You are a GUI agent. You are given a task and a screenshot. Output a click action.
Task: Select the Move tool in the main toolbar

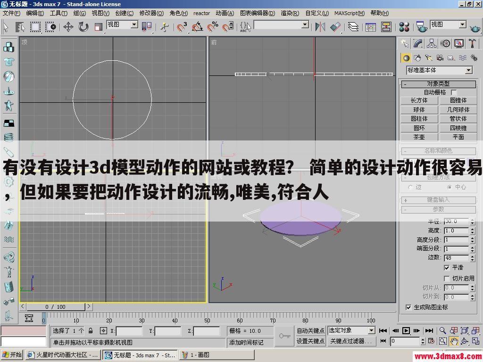pyautogui.click(x=68, y=27)
